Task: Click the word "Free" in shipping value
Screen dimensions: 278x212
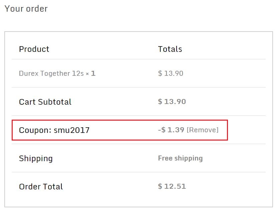Action: [165, 158]
